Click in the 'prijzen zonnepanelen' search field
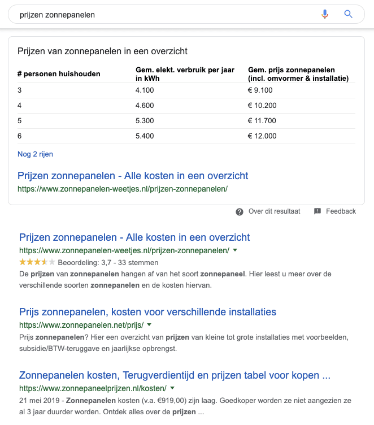 click(x=164, y=15)
